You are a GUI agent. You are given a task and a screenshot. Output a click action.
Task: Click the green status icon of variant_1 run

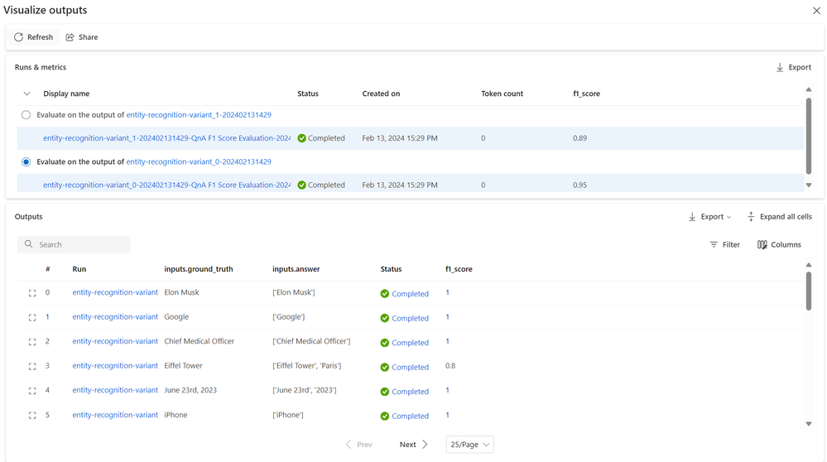(x=301, y=138)
